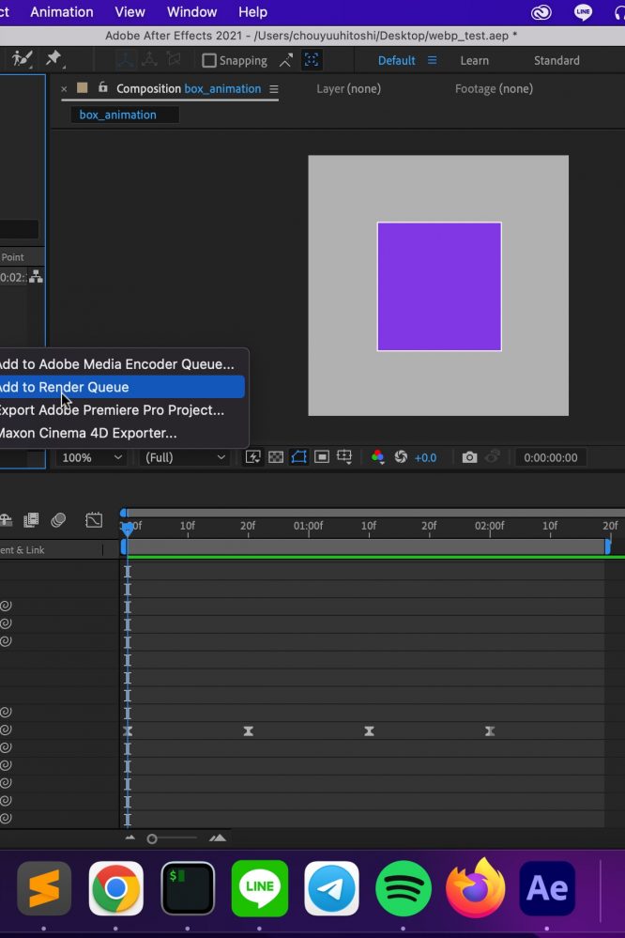The image size is (625, 938).
Task: Take a snapshot with camera icon
Action: (469, 457)
